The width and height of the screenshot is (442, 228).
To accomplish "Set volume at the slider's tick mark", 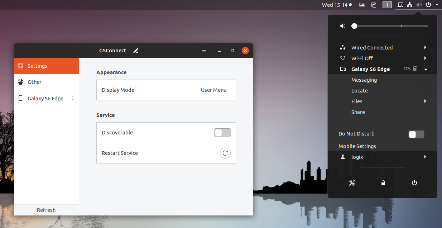I will 402,26.
